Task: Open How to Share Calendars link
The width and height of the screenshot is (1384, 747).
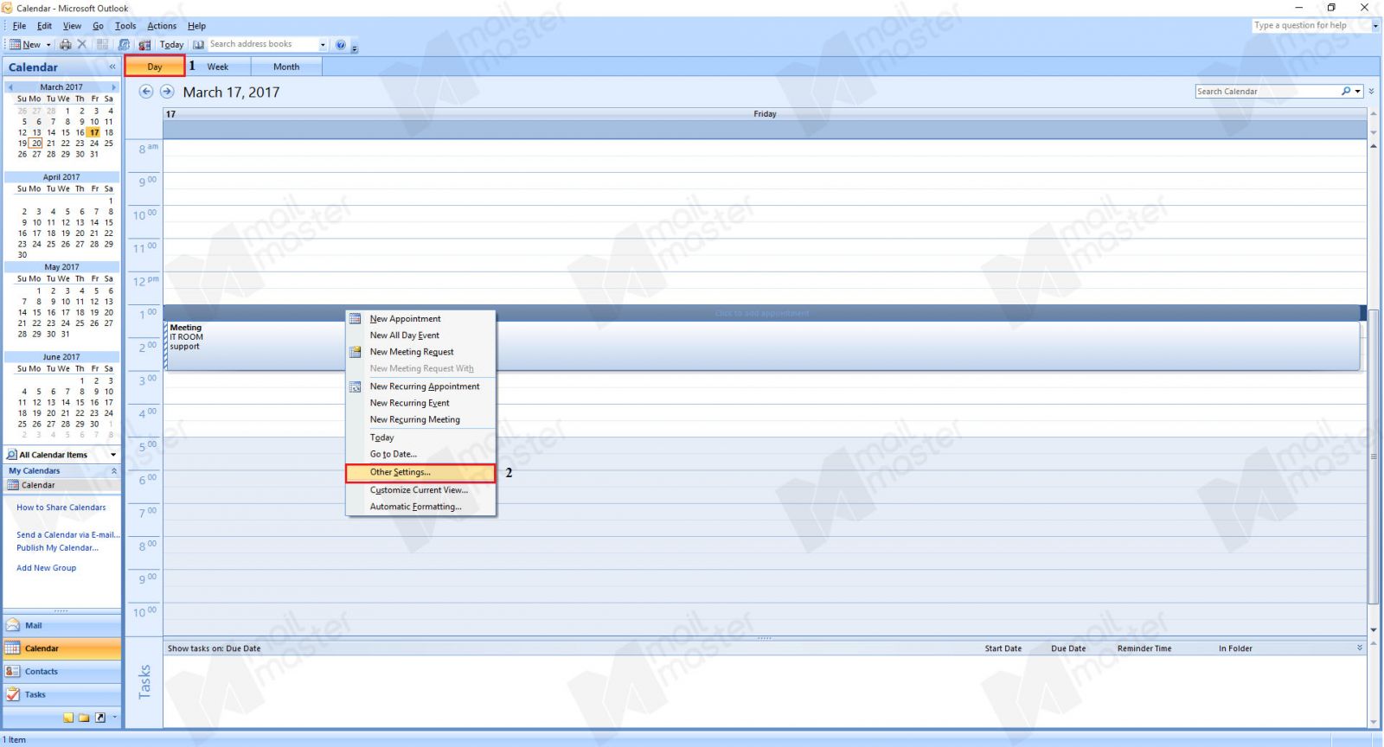Action: (61, 508)
